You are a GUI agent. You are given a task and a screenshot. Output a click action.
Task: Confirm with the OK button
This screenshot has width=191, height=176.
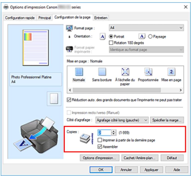[101, 170]
